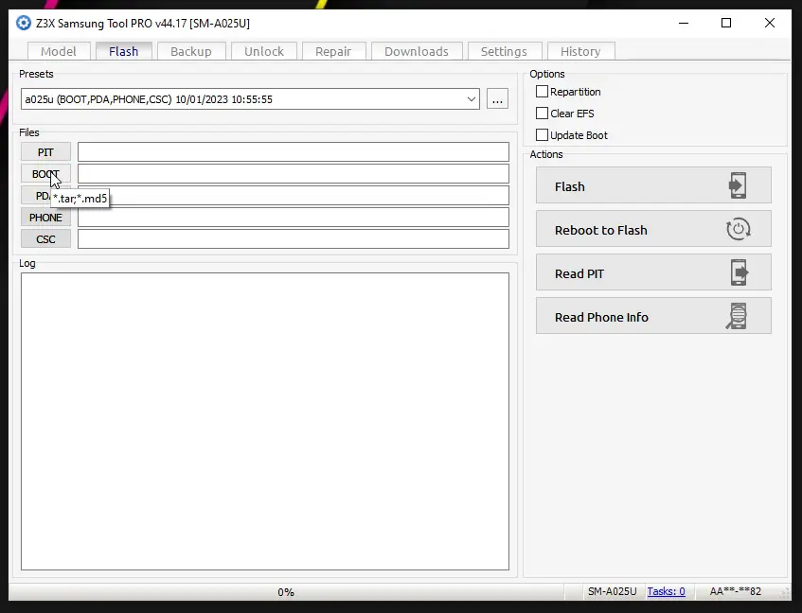Open the Tasks: 0 link

tap(667, 591)
